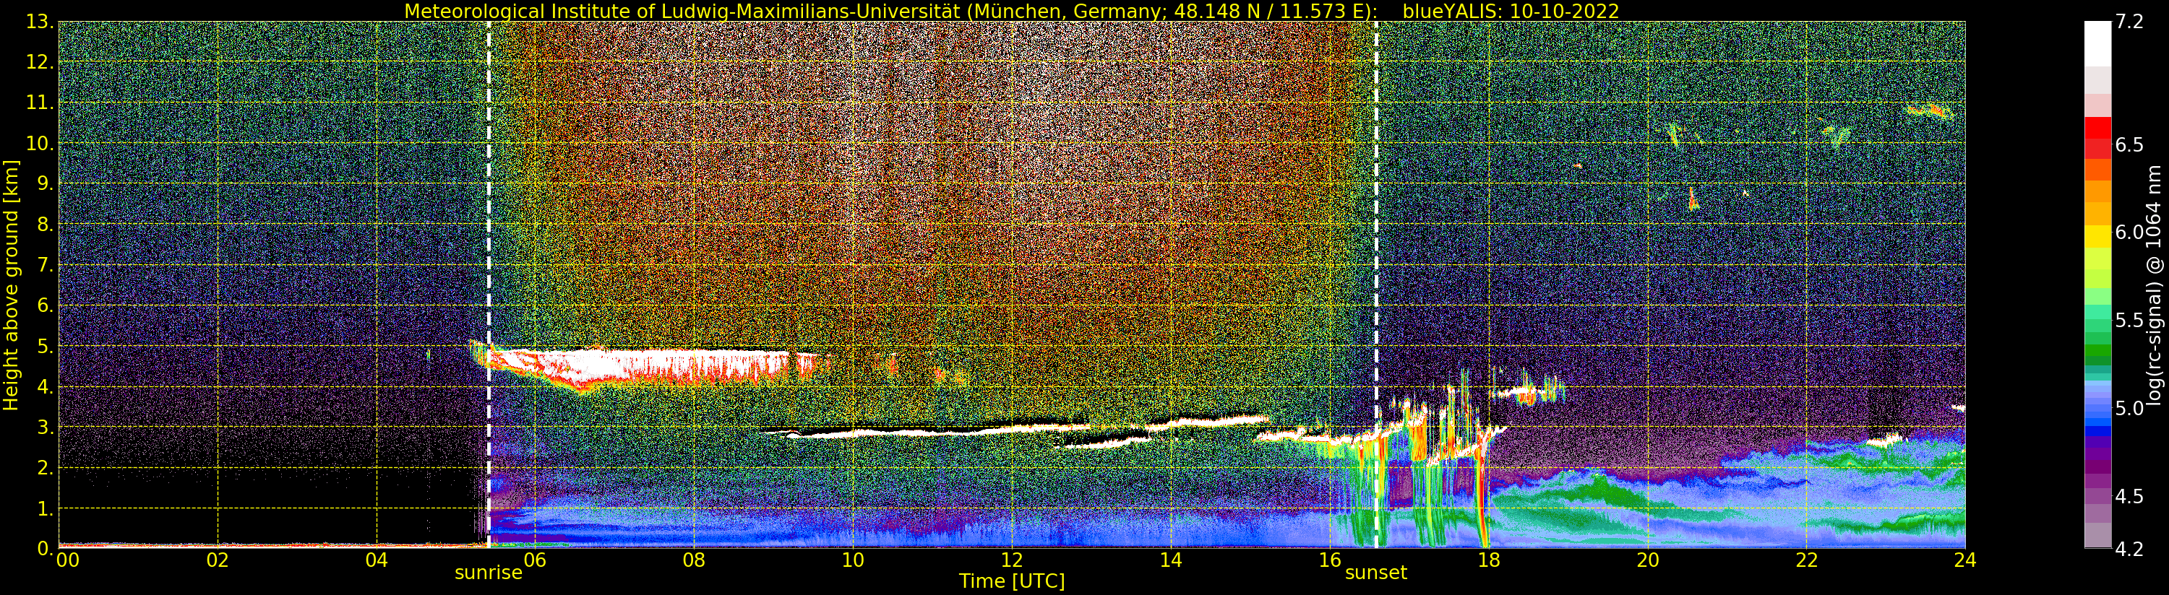Click the height axis tick label 4.
Screen dimensions: 2169x595
(46, 386)
